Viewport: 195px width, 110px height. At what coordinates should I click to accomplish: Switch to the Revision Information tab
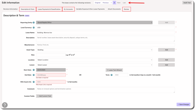pyautogui.click(x=10, y=9)
